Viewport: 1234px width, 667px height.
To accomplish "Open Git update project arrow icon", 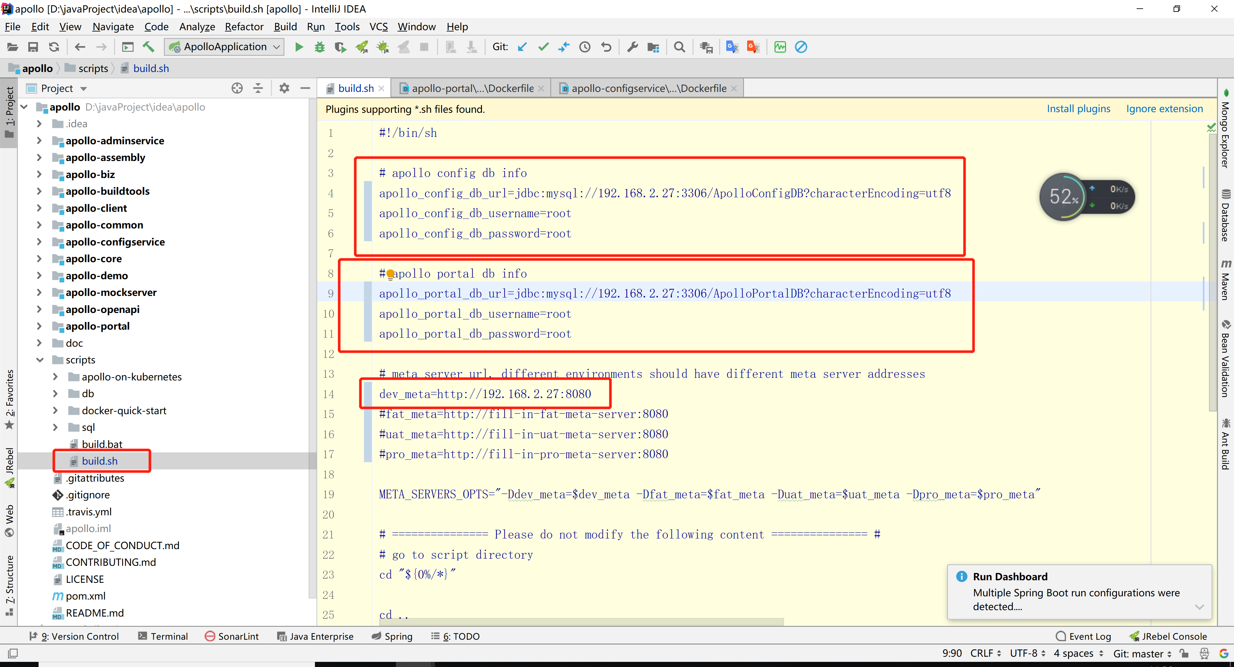I will click(x=522, y=47).
